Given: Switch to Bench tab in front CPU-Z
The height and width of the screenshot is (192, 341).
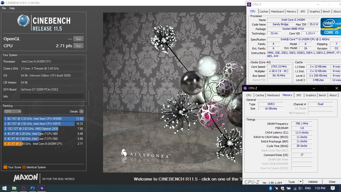Looking at the screenshot, I should (322, 95).
